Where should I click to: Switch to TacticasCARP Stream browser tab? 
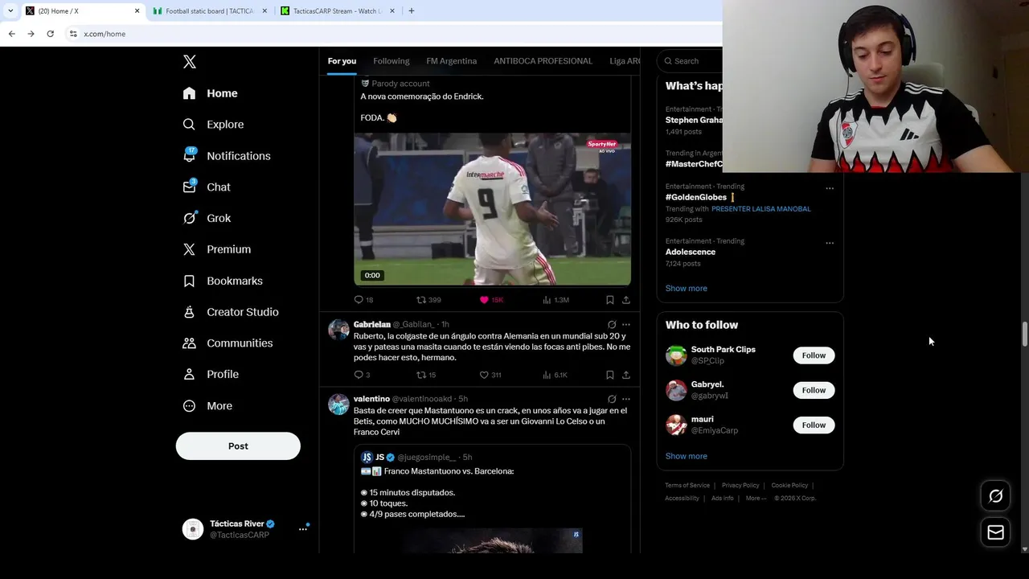click(336, 11)
